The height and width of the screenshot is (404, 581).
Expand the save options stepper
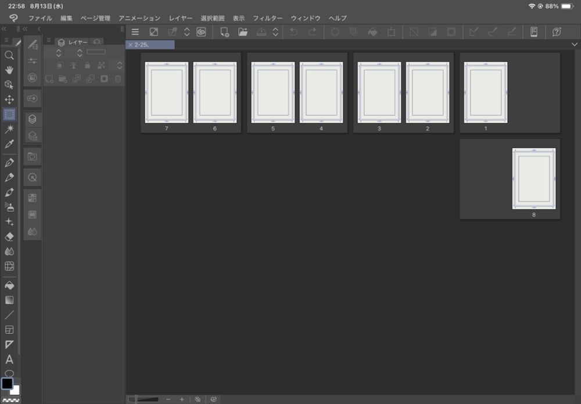click(275, 32)
